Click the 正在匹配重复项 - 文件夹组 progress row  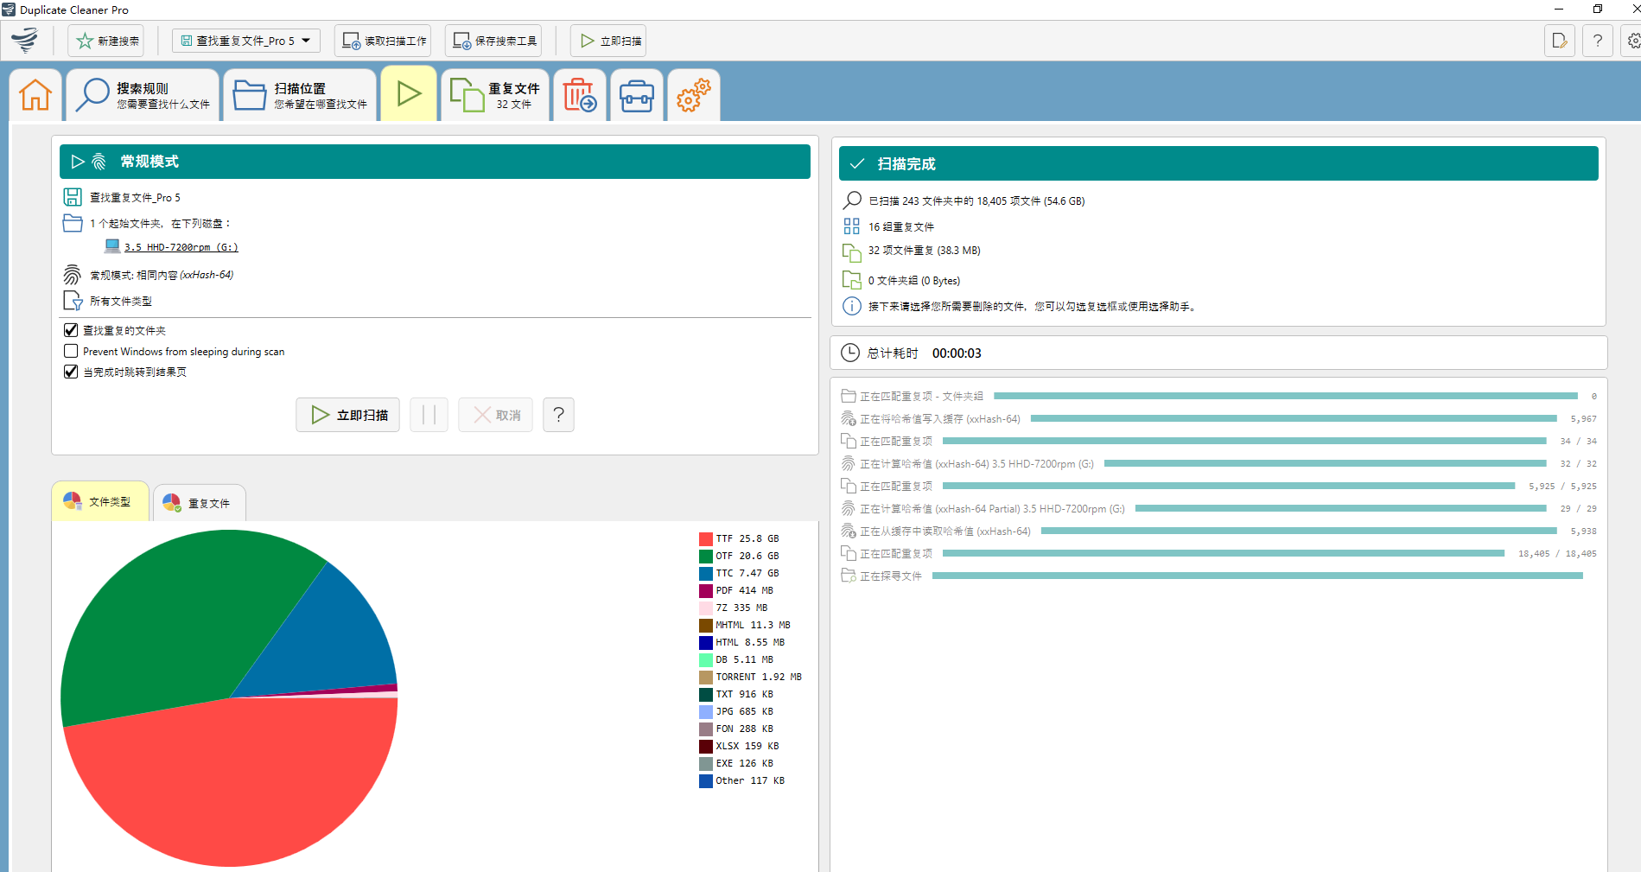click(x=1218, y=396)
